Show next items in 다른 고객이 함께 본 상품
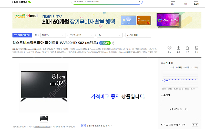 tap(196, 125)
